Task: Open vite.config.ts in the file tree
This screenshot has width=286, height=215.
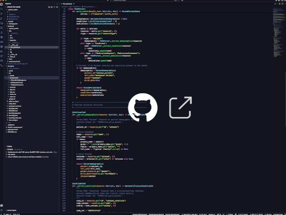Action: (x=13, y=120)
